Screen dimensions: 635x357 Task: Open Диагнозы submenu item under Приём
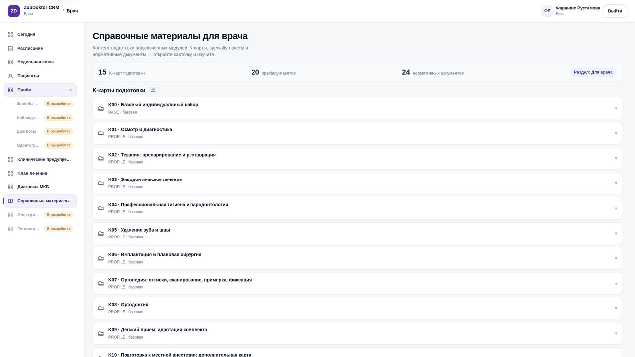[x=45, y=131]
